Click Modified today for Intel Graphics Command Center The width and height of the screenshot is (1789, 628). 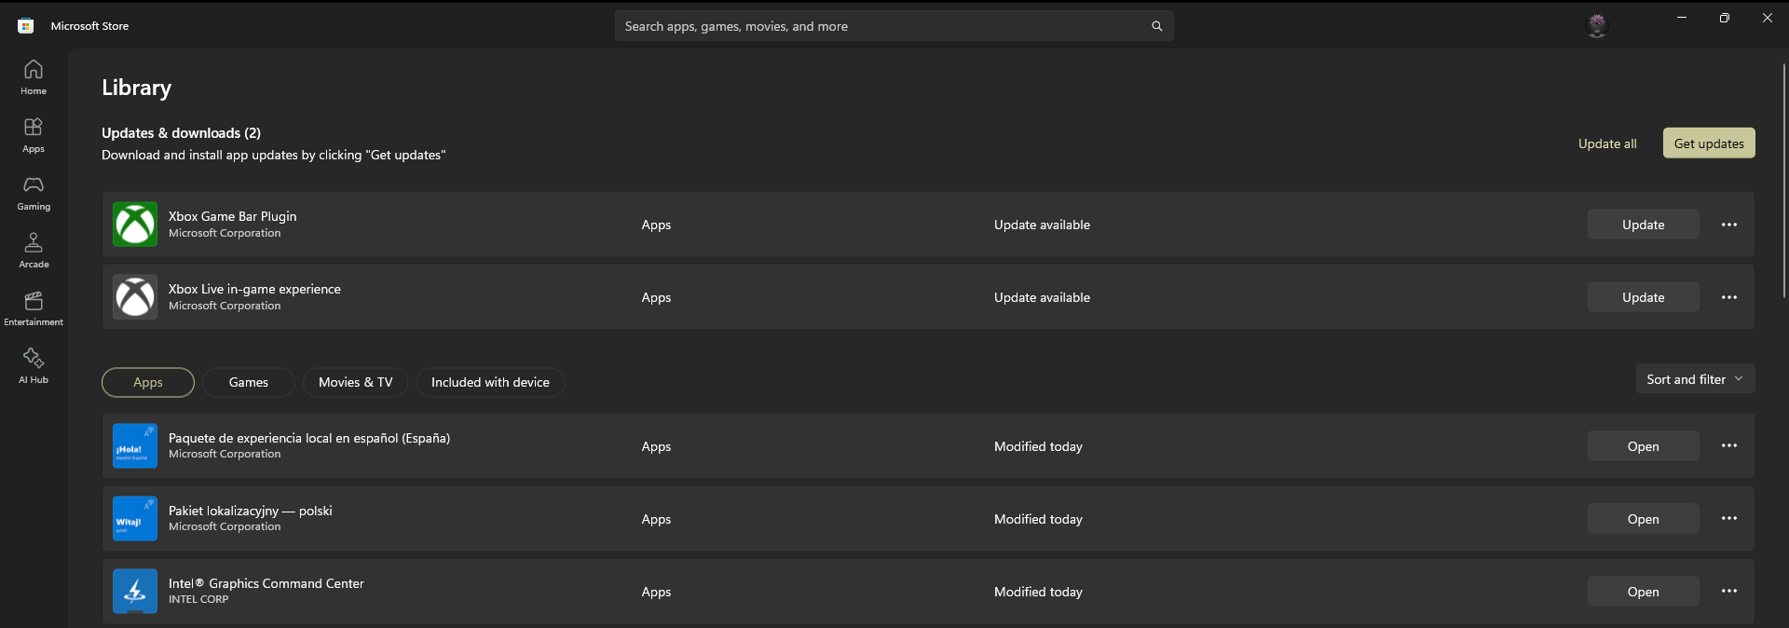[x=1038, y=592]
